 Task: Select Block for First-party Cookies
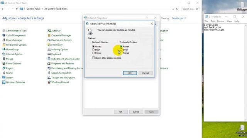point(93,50)
